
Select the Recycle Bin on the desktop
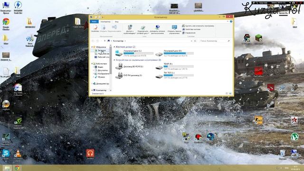click(x=283, y=153)
